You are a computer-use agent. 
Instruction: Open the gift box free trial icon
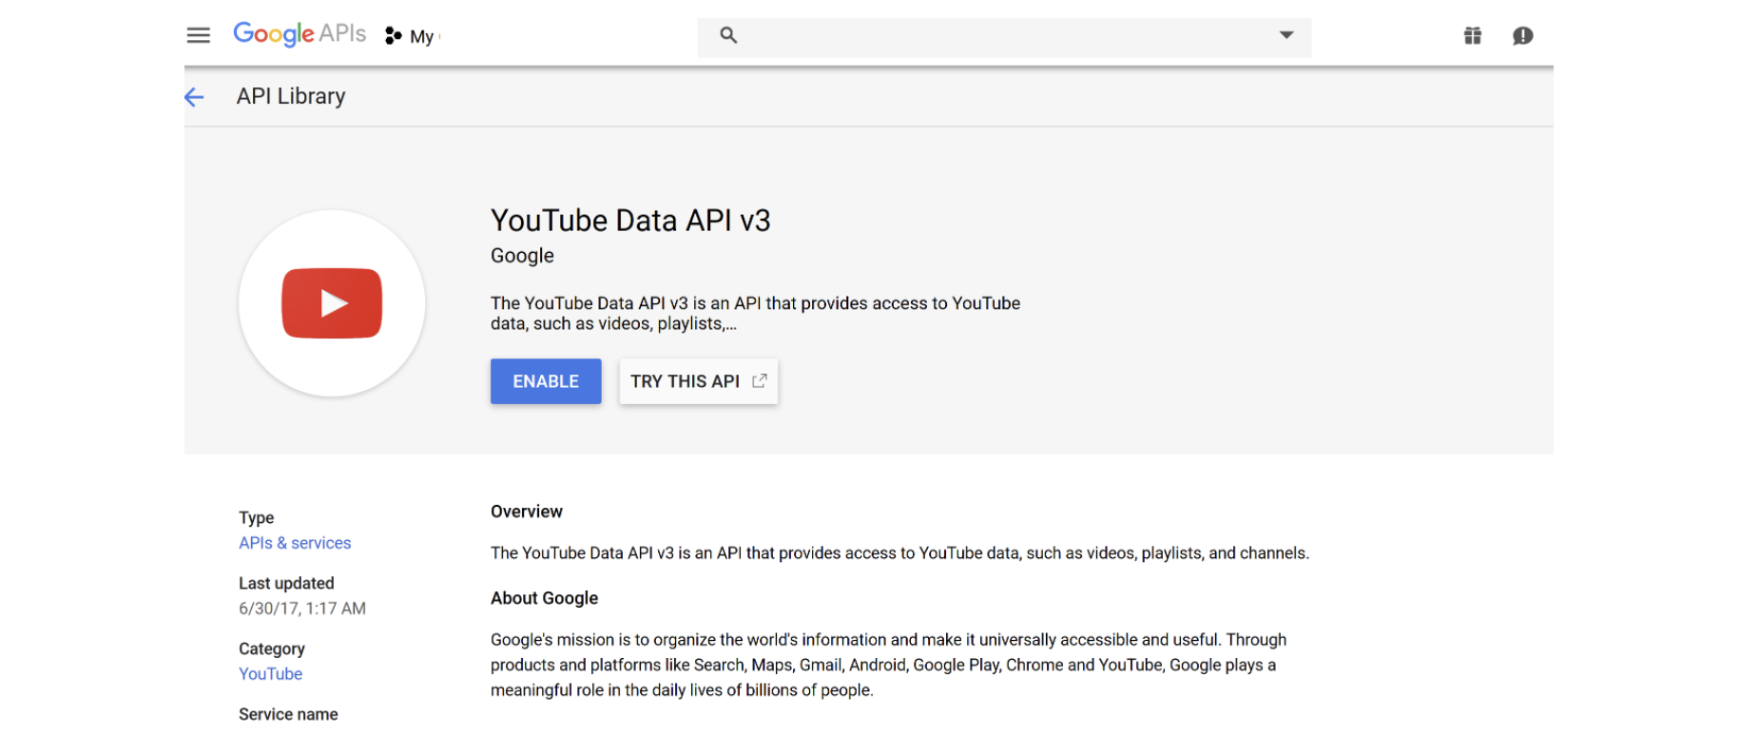click(1472, 36)
